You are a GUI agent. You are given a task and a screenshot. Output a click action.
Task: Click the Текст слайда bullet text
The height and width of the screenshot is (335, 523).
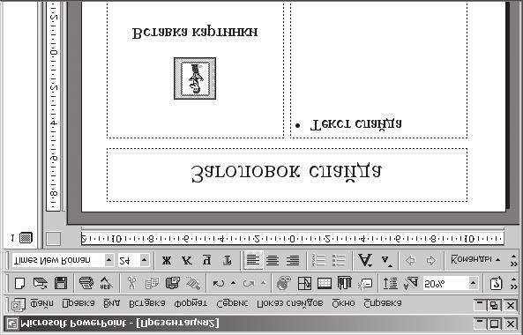[x=355, y=124]
